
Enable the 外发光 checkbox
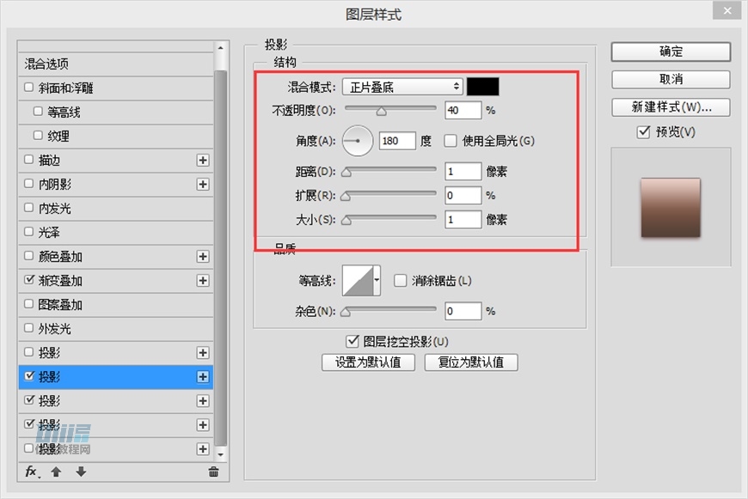pyautogui.click(x=28, y=327)
